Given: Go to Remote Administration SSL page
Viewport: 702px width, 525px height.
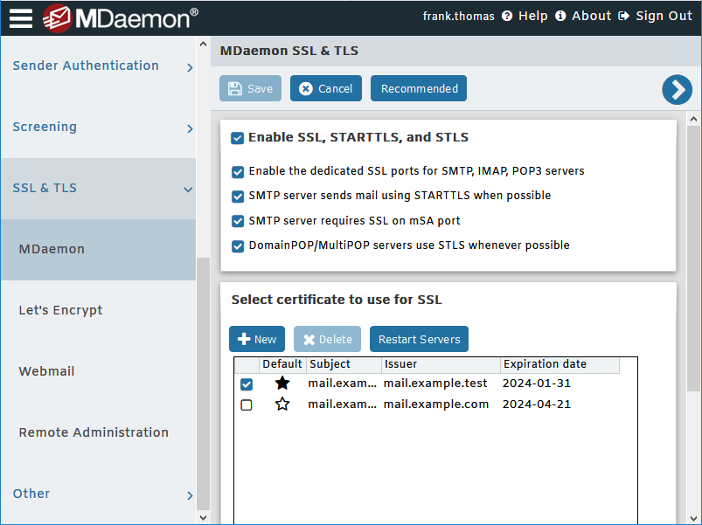Looking at the screenshot, I should (94, 432).
